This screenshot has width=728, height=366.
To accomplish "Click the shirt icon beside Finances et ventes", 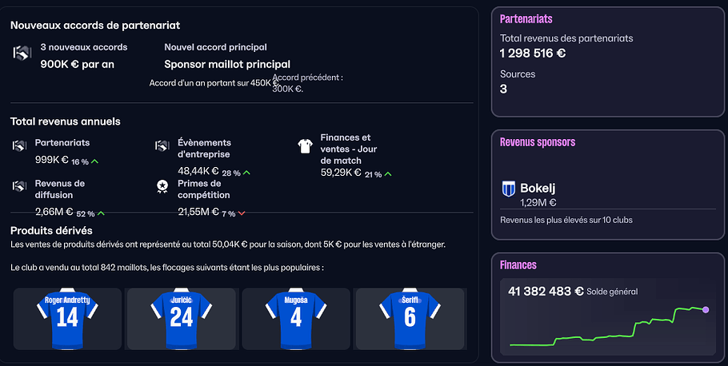I will point(305,145).
